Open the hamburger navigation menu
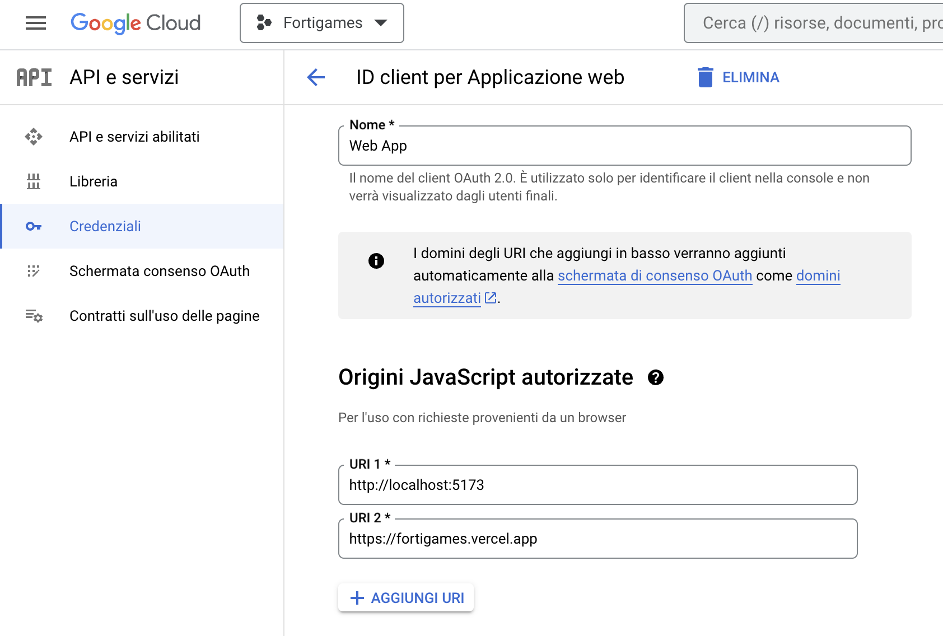943x636 pixels. 36,23
